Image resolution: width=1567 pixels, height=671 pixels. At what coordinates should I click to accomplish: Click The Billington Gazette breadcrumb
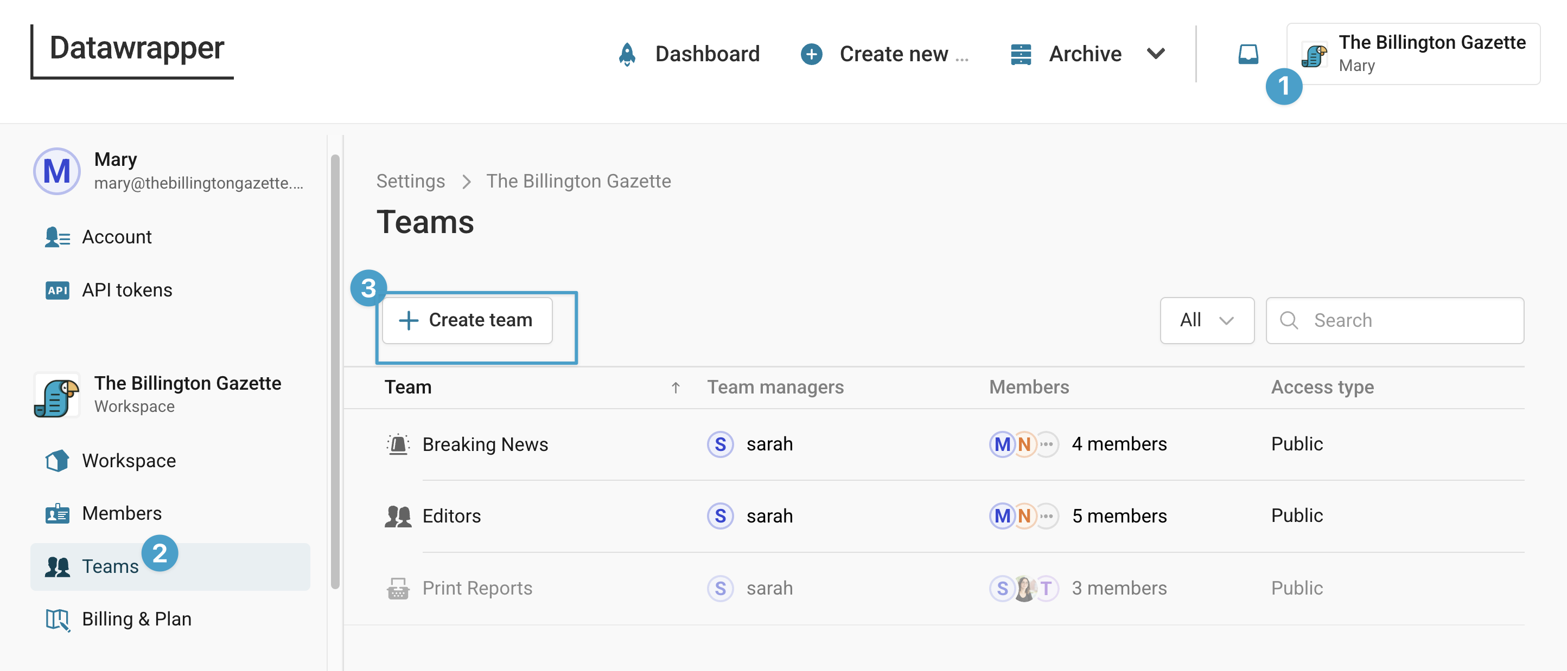coord(578,181)
